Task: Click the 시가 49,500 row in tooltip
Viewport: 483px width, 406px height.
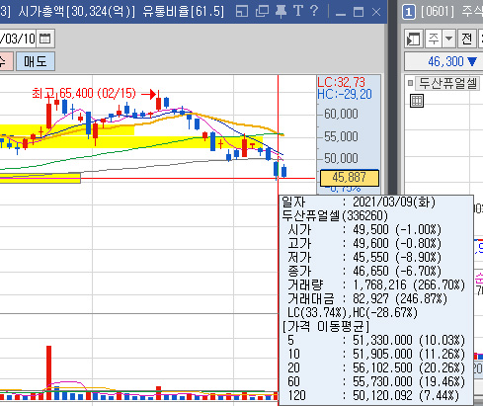Action: 364,229
